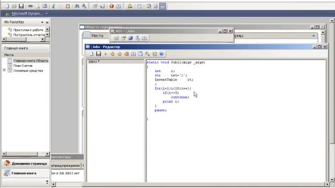Expand the Основные средства tree node
The height and width of the screenshot is (188, 335).
[x=4, y=70]
